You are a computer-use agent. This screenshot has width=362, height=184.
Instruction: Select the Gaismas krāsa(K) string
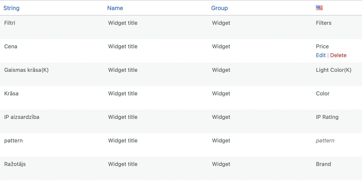[x=26, y=70]
